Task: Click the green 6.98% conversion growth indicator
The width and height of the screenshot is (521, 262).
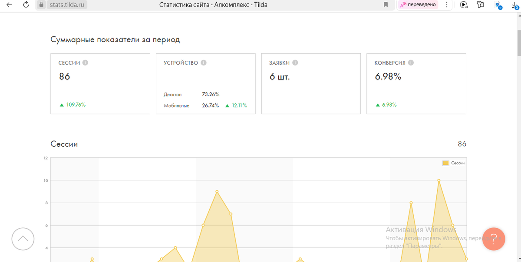Action: pos(386,105)
